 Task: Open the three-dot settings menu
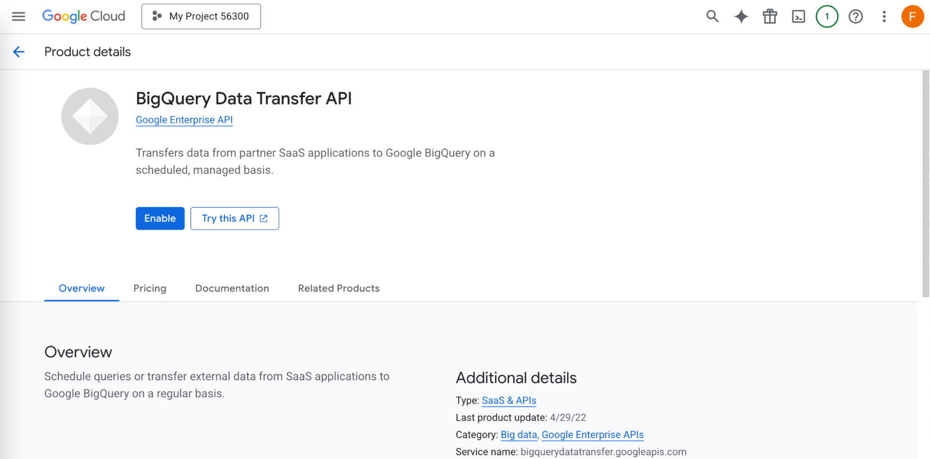pyautogui.click(x=884, y=17)
